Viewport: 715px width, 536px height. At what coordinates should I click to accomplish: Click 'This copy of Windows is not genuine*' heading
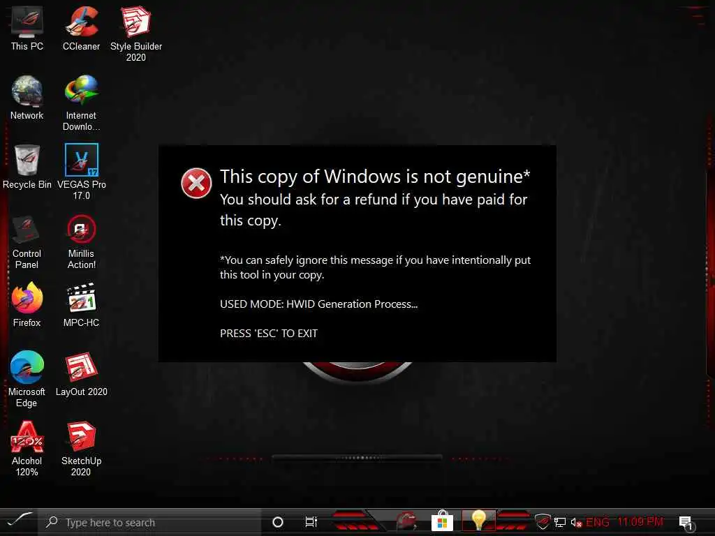coord(375,177)
